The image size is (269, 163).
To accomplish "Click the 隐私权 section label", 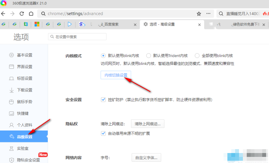I will point(72,124).
